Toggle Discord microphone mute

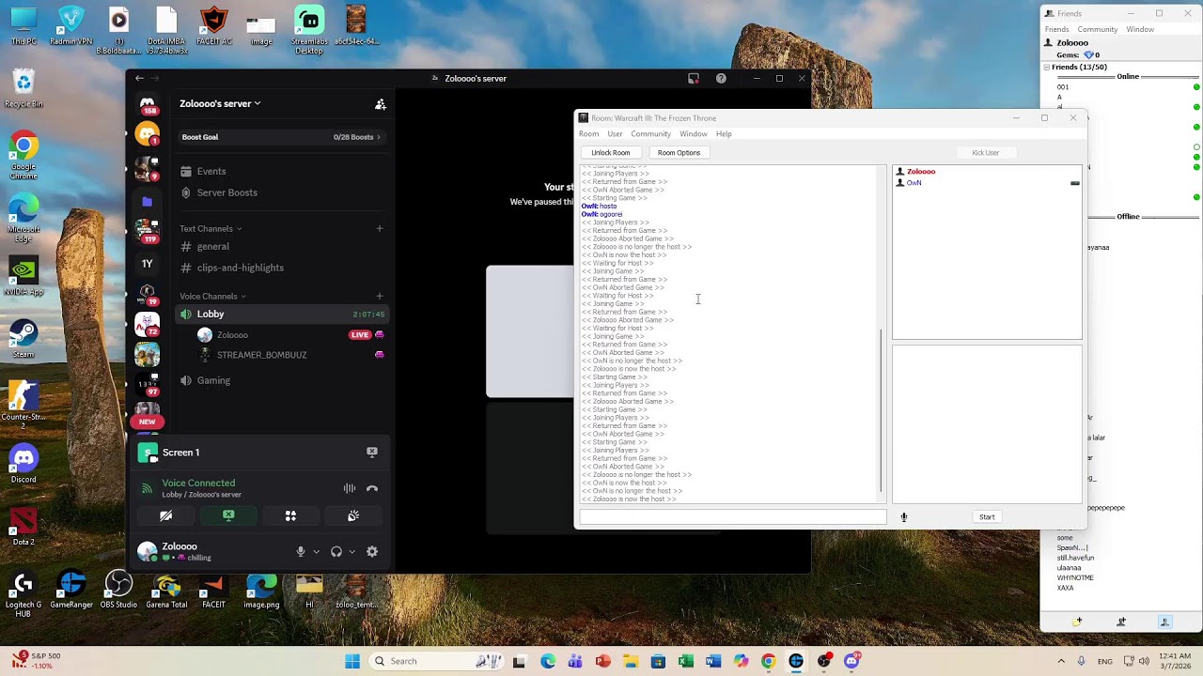tap(301, 552)
